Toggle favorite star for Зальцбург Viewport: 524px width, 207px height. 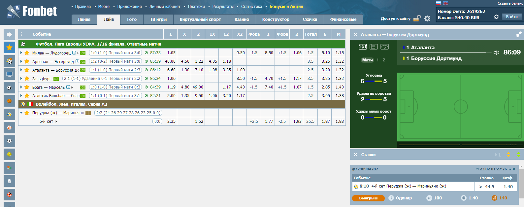[x=27, y=79]
